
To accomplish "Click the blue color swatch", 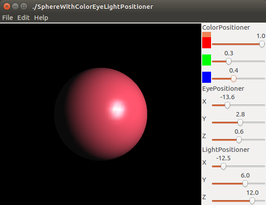I will (x=207, y=77).
